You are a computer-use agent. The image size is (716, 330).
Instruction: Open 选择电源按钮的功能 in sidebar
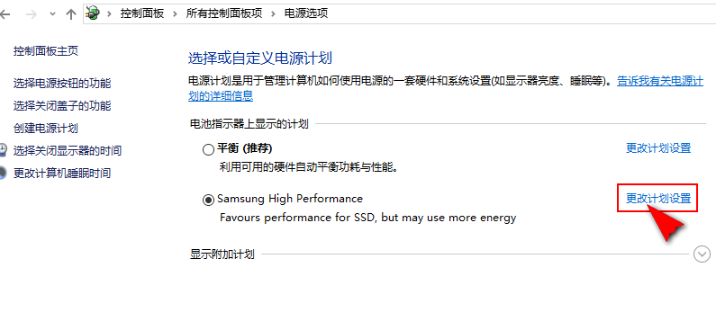click(62, 84)
